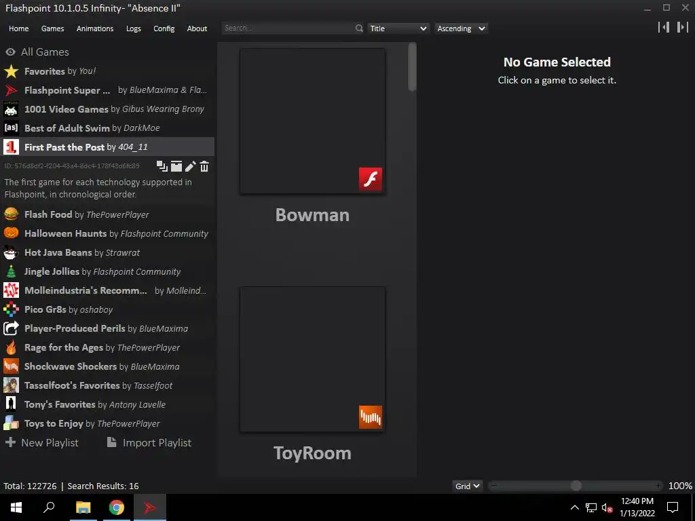Select the Halloween Haunts playlist name
This screenshot has height=521, width=695.
[x=66, y=233]
